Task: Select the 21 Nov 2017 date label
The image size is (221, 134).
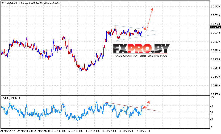Action: pos(8,131)
